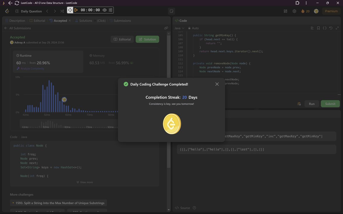Click the testcase arguments input field

(x=256, y=150)
